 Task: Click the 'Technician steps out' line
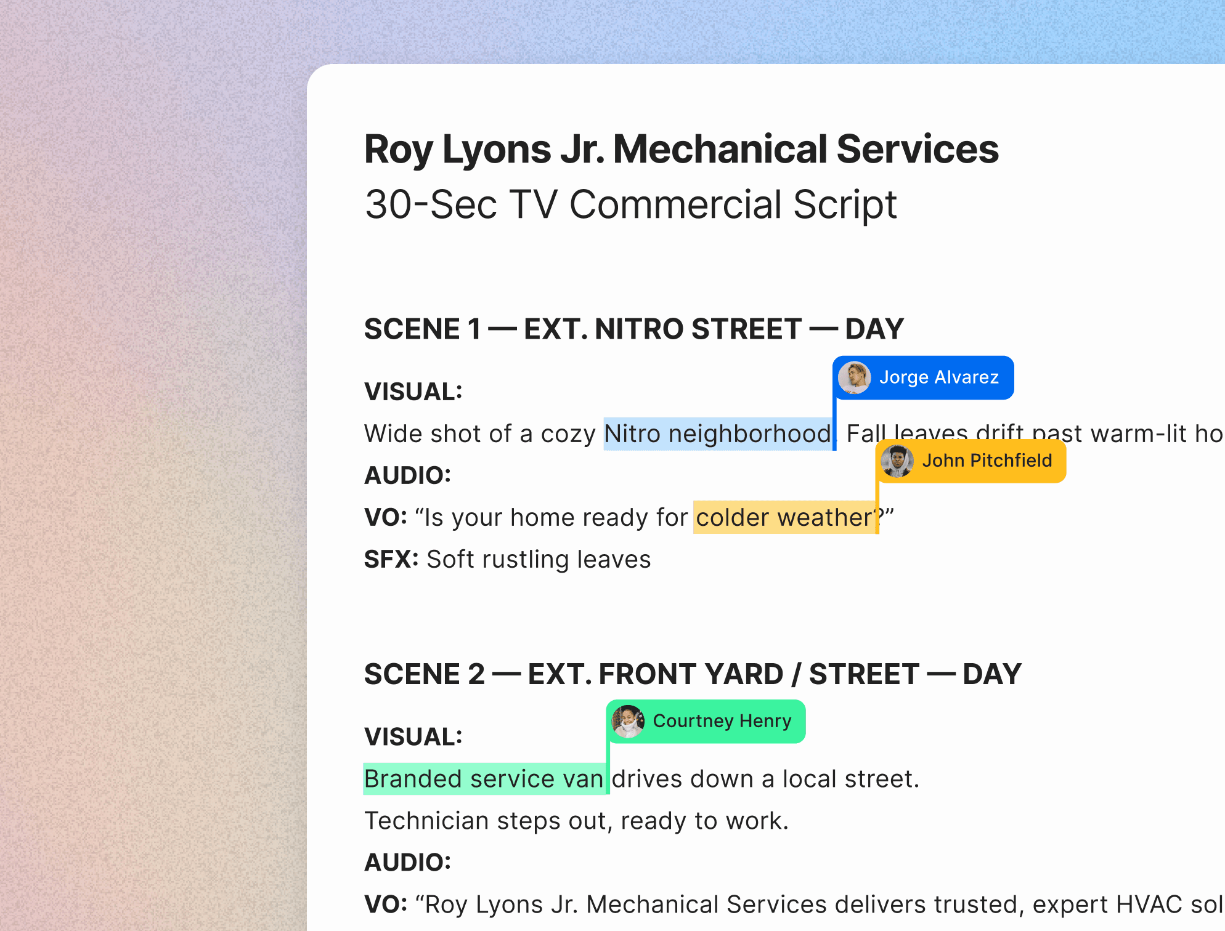[576, 821]
